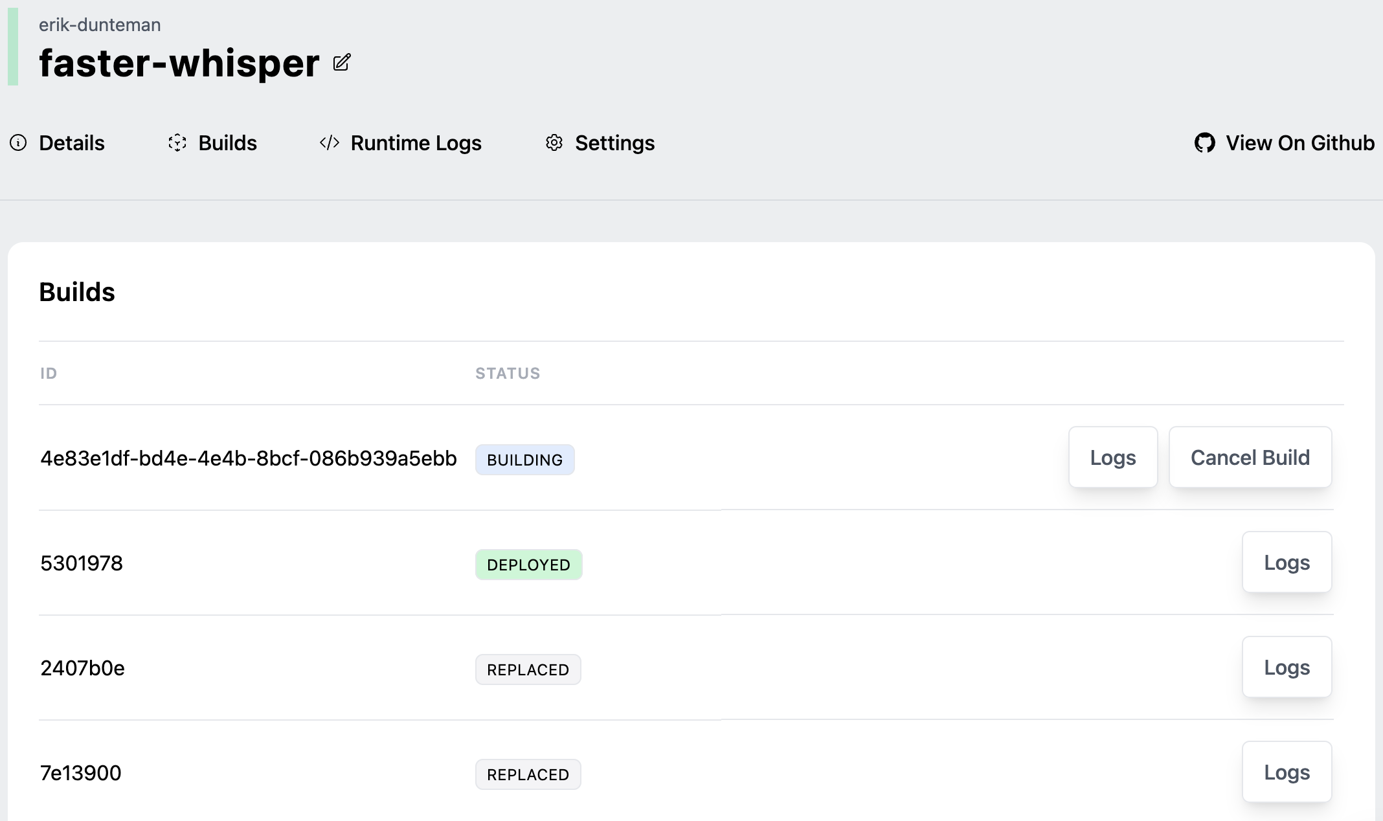Click the pencil edit icon beside faster-whisper
The height and width of the screenshot is (821, 1383).
pyautogui.click(x=342, y=63)
